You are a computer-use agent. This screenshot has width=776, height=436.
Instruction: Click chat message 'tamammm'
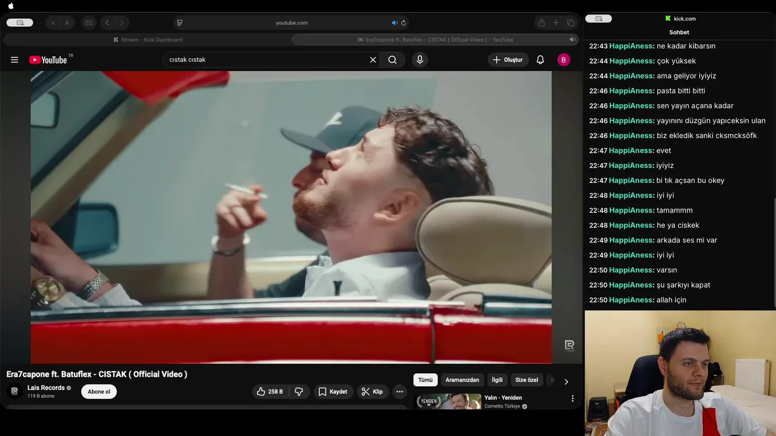(x=674, y=211)
